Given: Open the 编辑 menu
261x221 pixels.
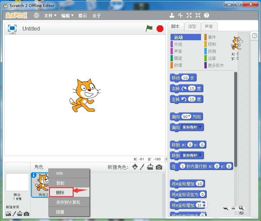Looking at the screenshot, I should point(67,16).
